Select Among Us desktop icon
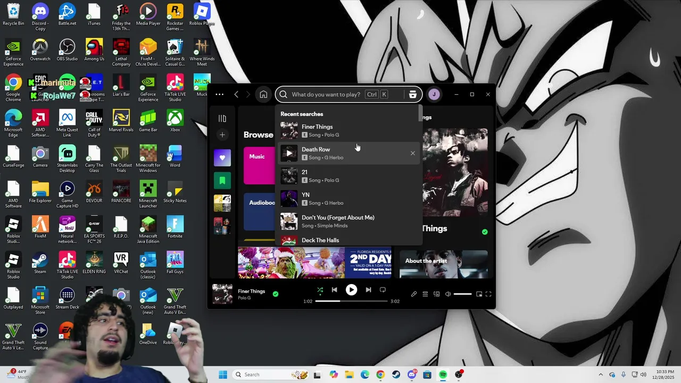 click(x=94, y=50)
